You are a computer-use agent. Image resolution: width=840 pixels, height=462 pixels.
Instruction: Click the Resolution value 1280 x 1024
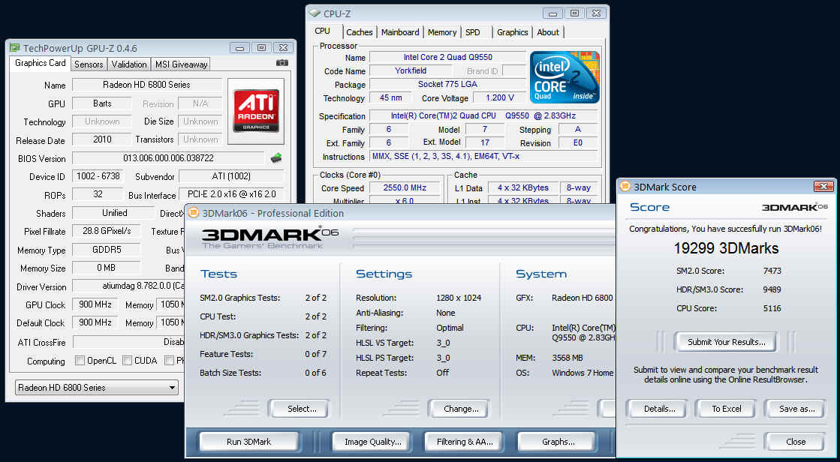[x=459, y=298]
